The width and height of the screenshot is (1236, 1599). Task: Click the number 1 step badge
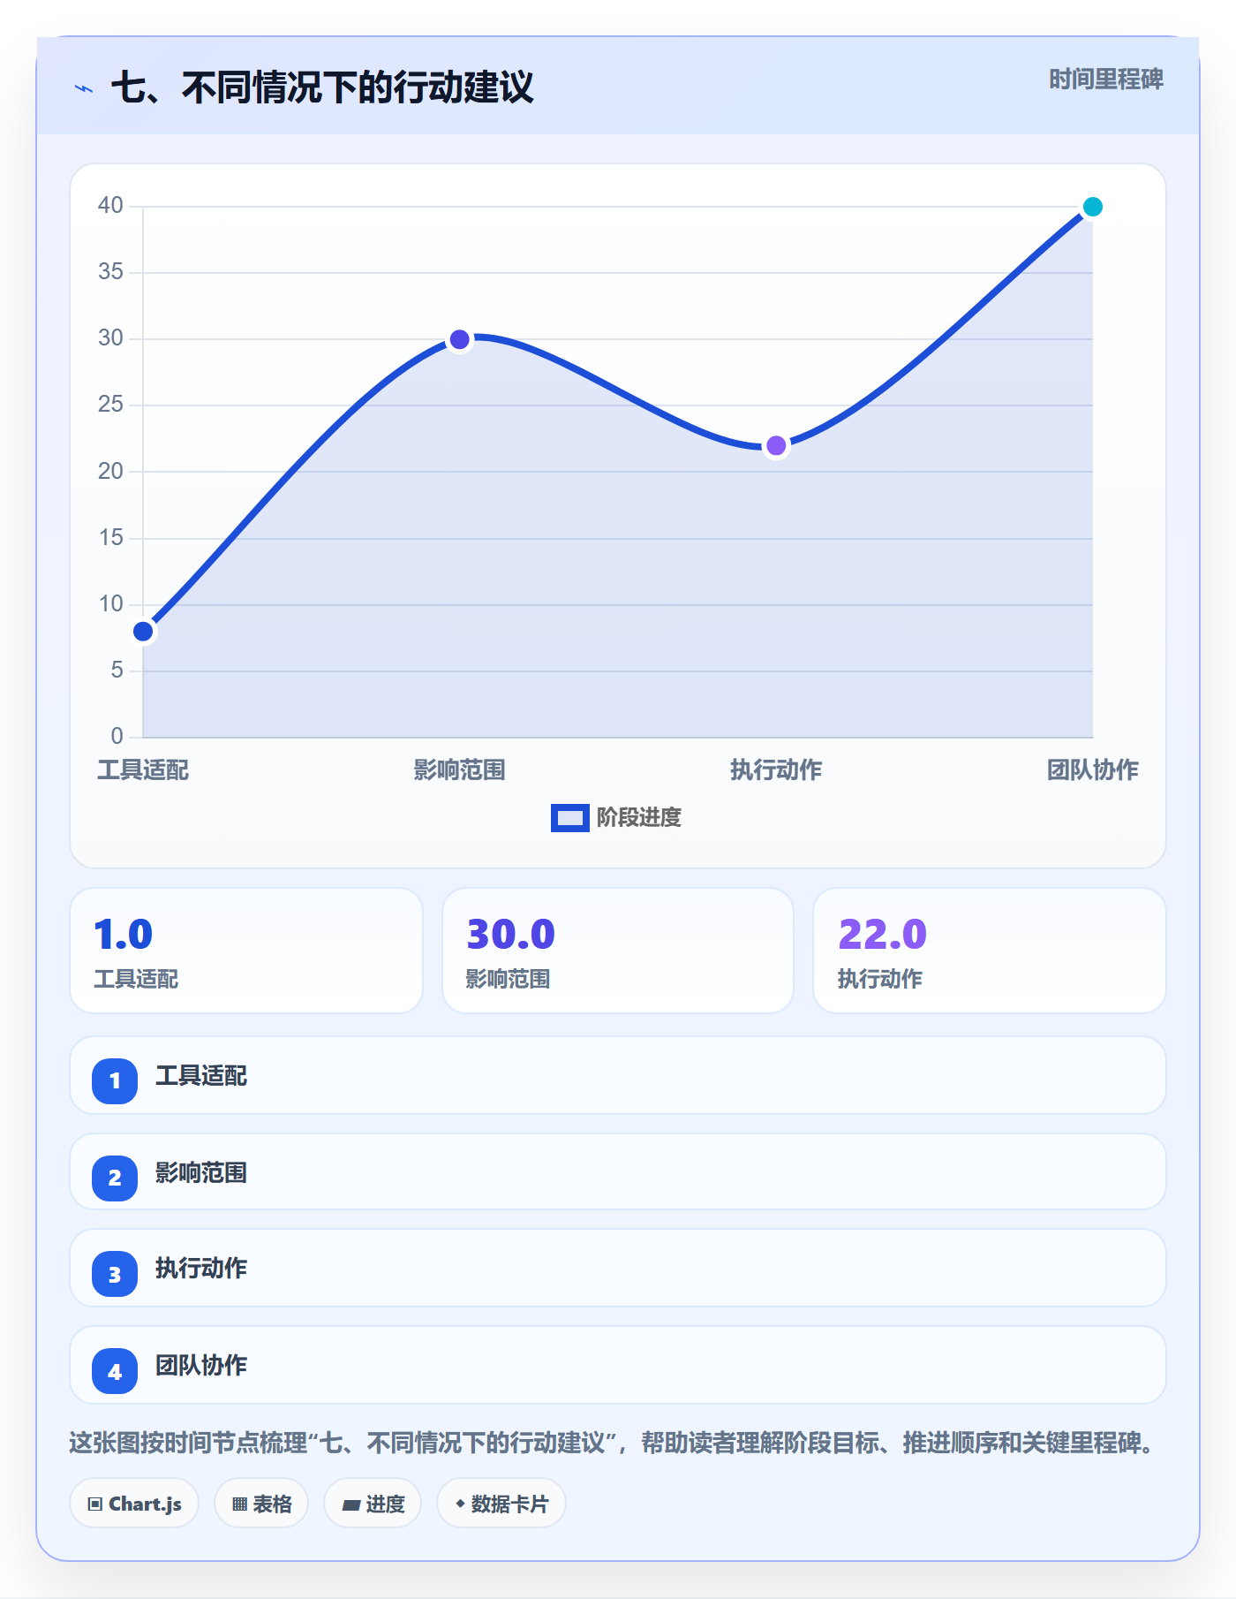115,1080
